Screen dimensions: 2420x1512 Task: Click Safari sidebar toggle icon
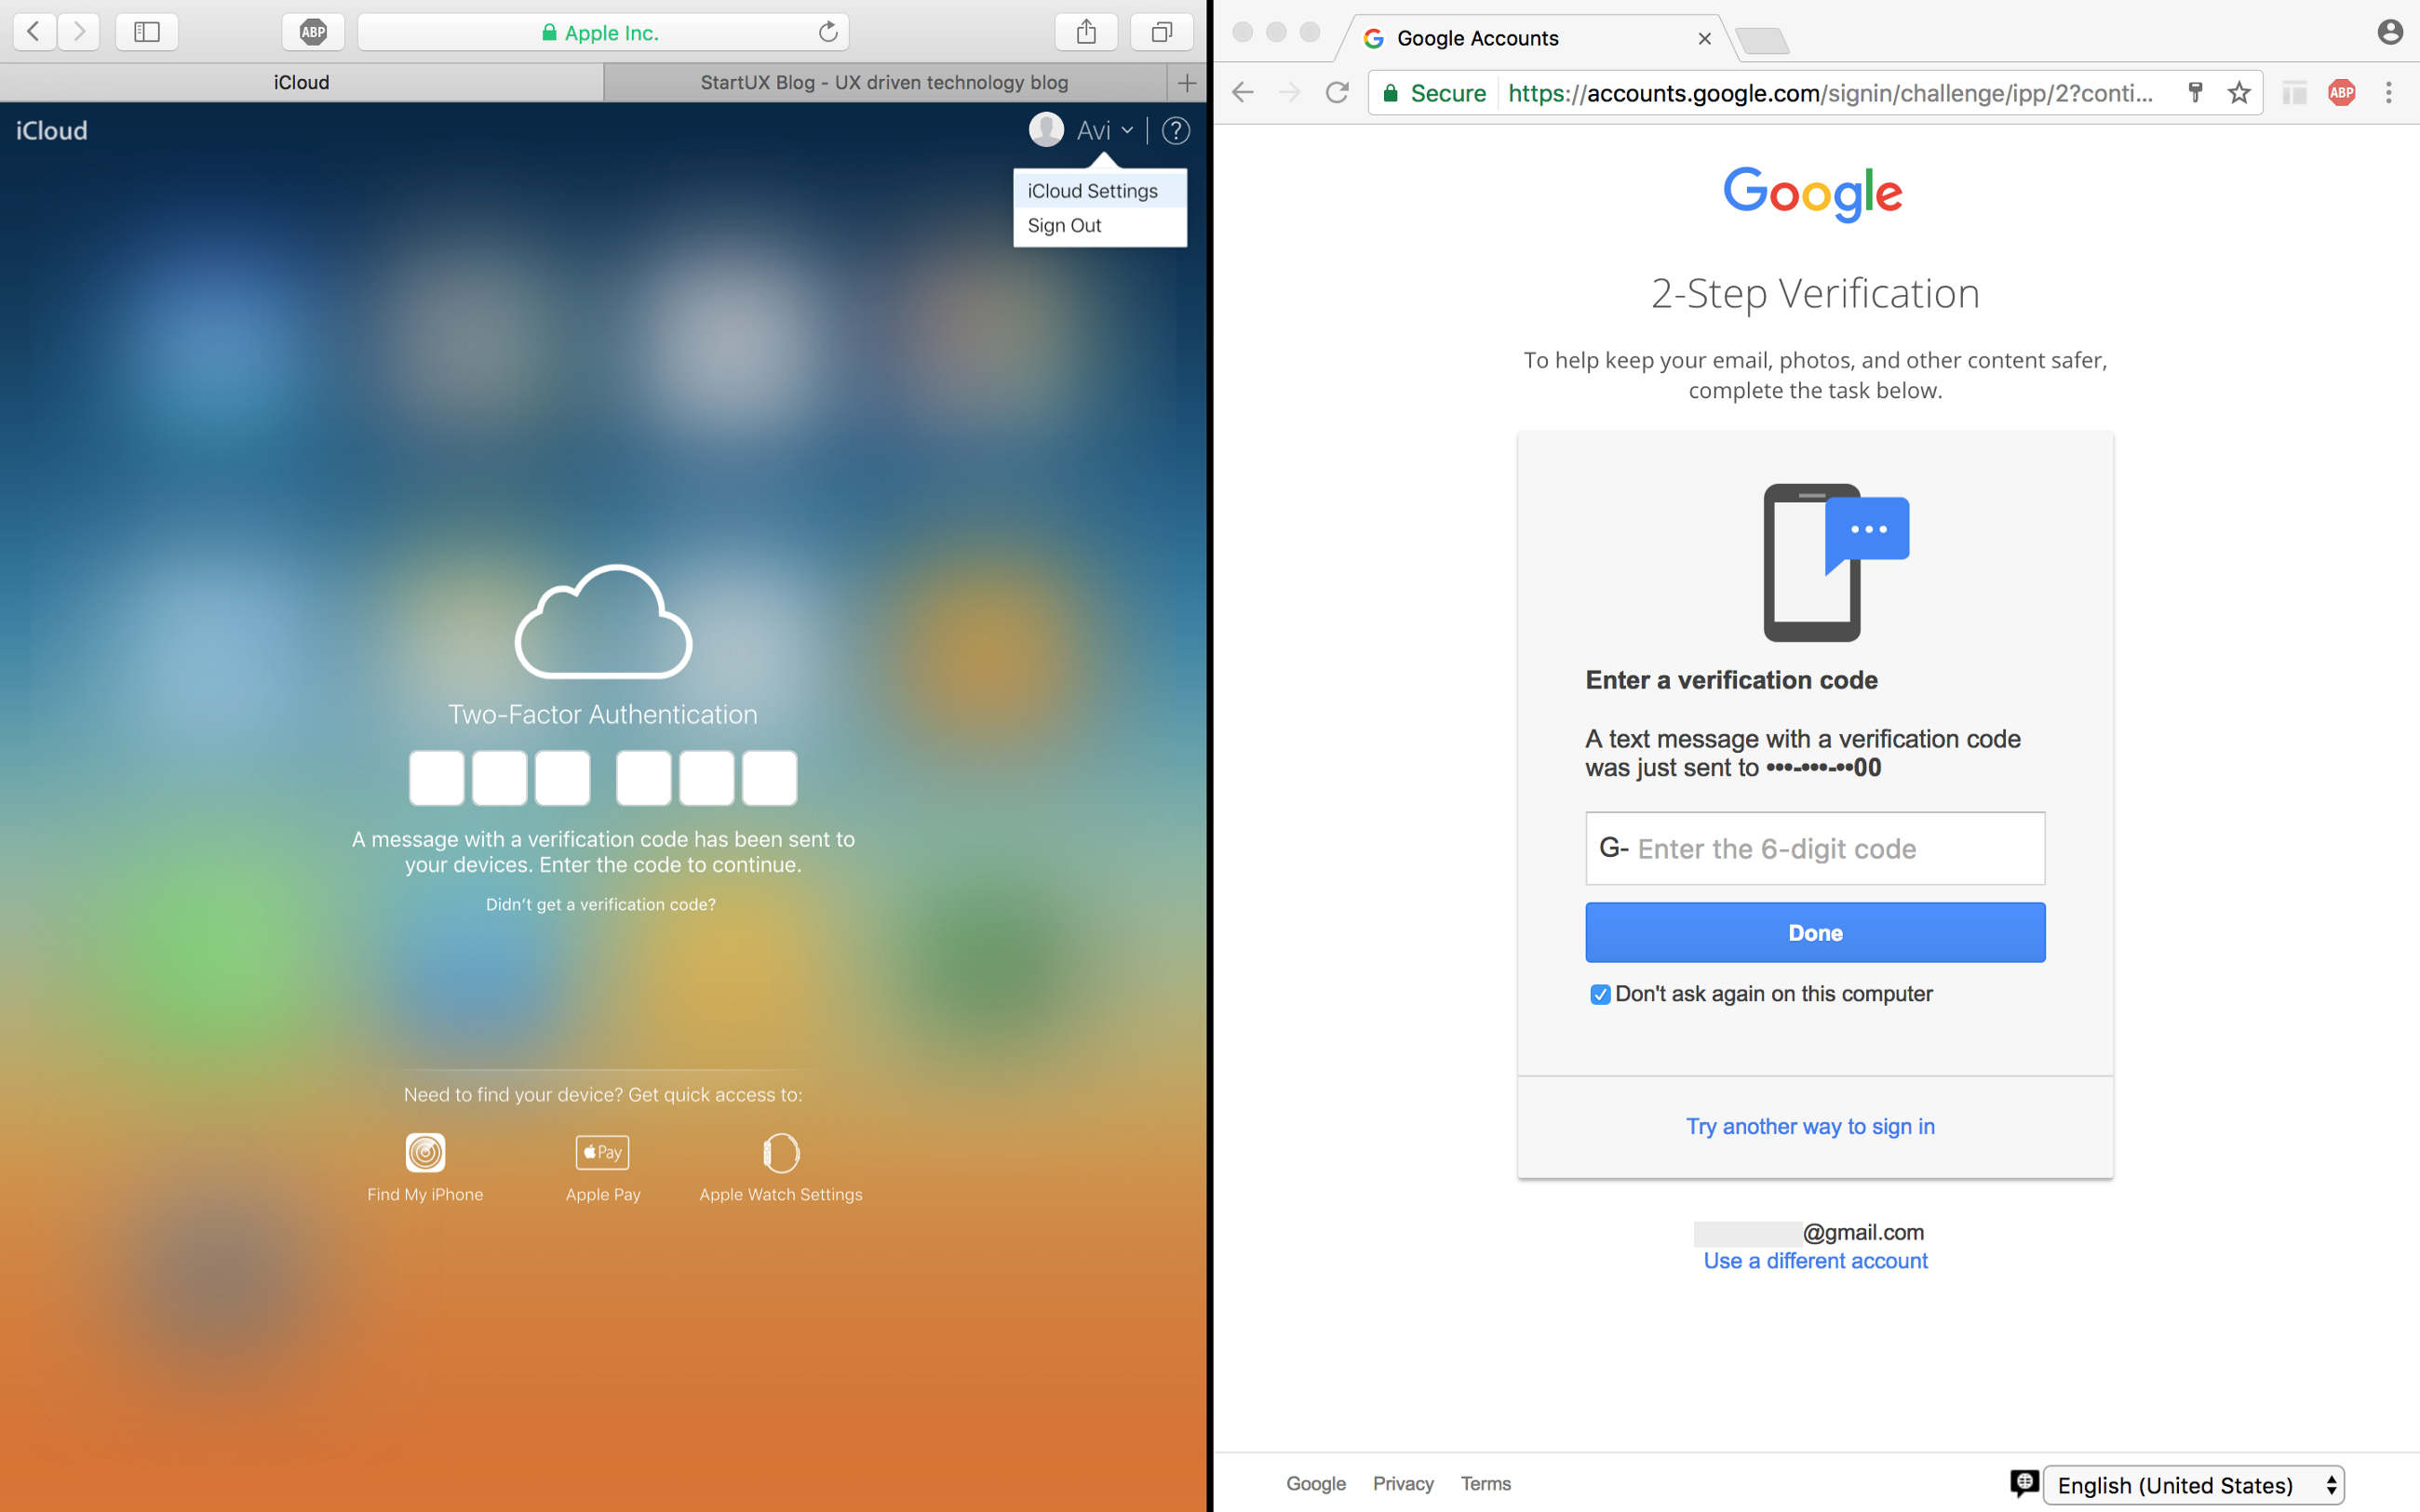(147, 32)
